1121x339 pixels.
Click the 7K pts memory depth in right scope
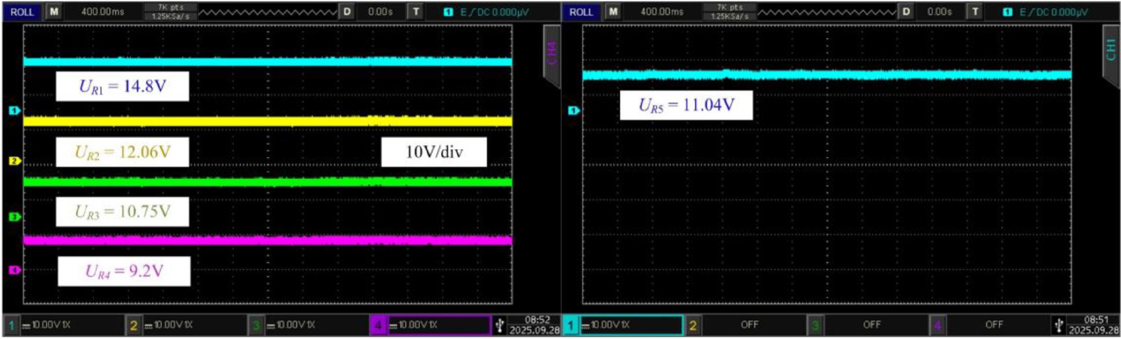click(x=729, y=7)
